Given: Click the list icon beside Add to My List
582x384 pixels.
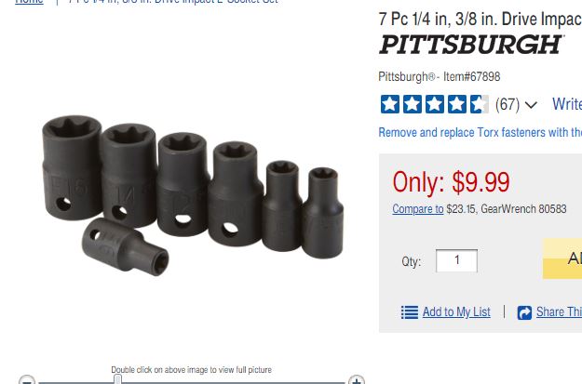Looking at the screenshot, I should [x=410, y=312].
